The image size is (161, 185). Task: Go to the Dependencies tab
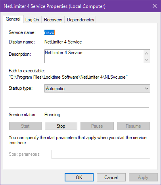tap(80, 20)
